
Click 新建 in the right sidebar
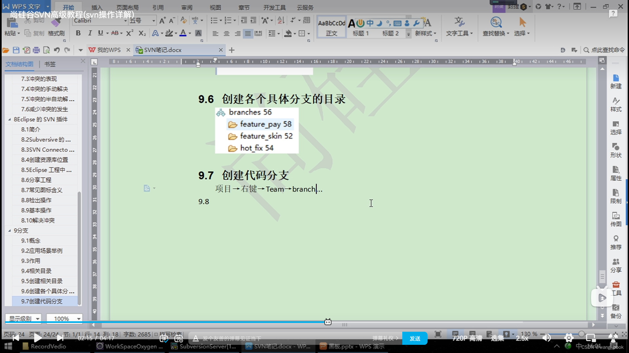(x=616, y=82)
